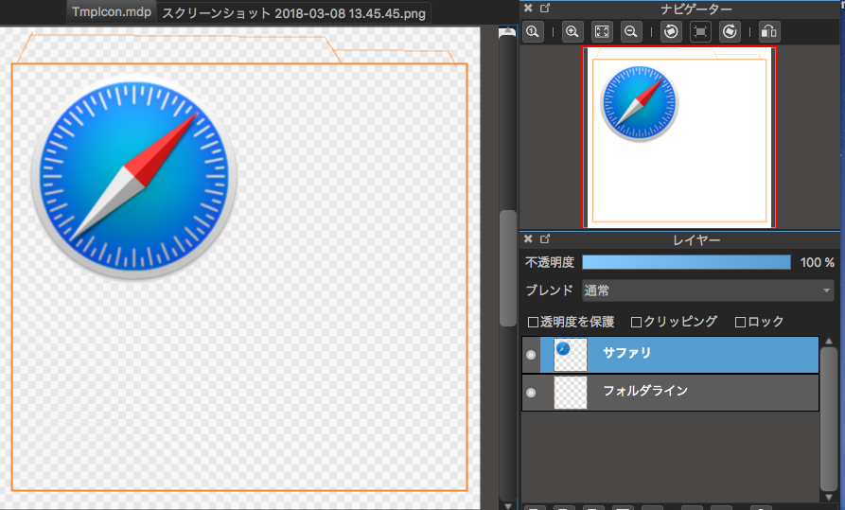Click the canvas vertical scrollbar thumb
Screen dimensions: 845x510
tap(507, 268)
